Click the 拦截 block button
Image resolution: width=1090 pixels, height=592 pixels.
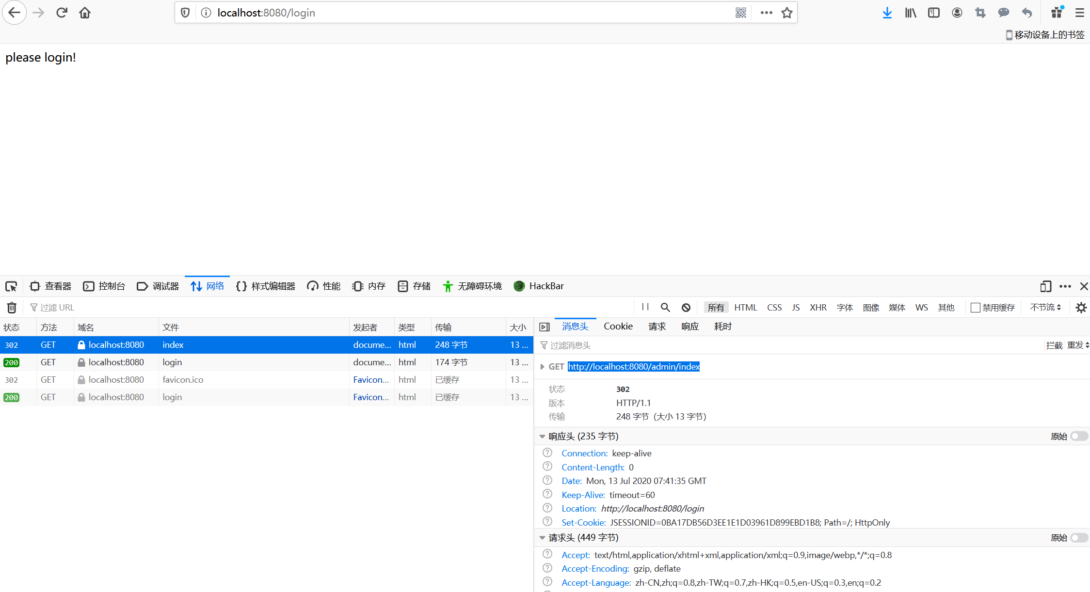point(1054,345)
